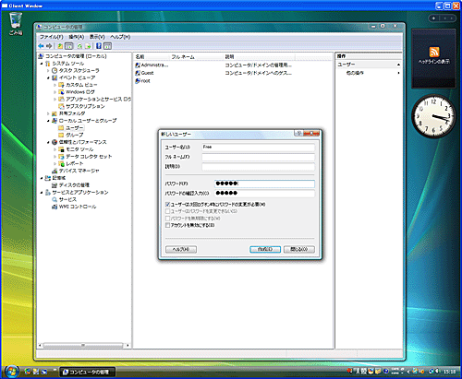The image size is (462, 379).
Task: Click in the 説明 description input field
Action: point(258,167)
